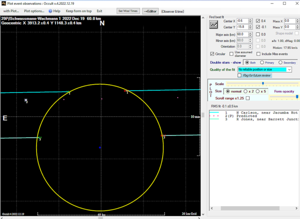
Task: Enable Flag for future review
Action: pos(240,75)
